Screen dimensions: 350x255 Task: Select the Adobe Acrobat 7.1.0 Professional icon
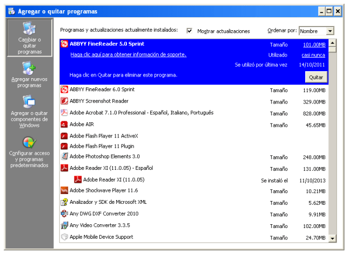click(64, 113)
